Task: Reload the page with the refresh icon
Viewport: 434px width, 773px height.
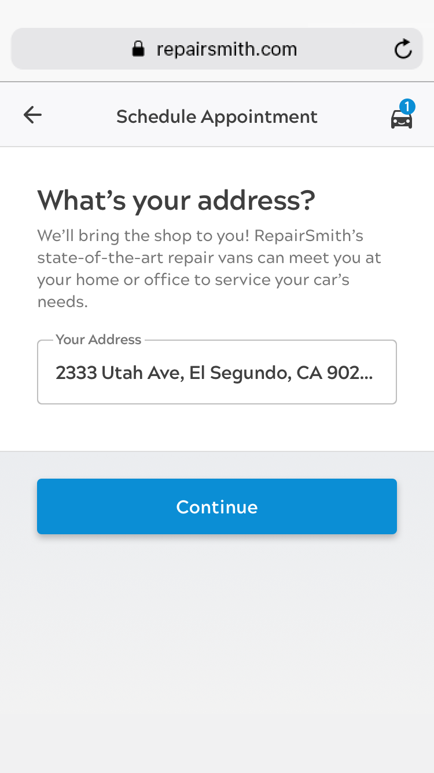Action: point(403,49)
